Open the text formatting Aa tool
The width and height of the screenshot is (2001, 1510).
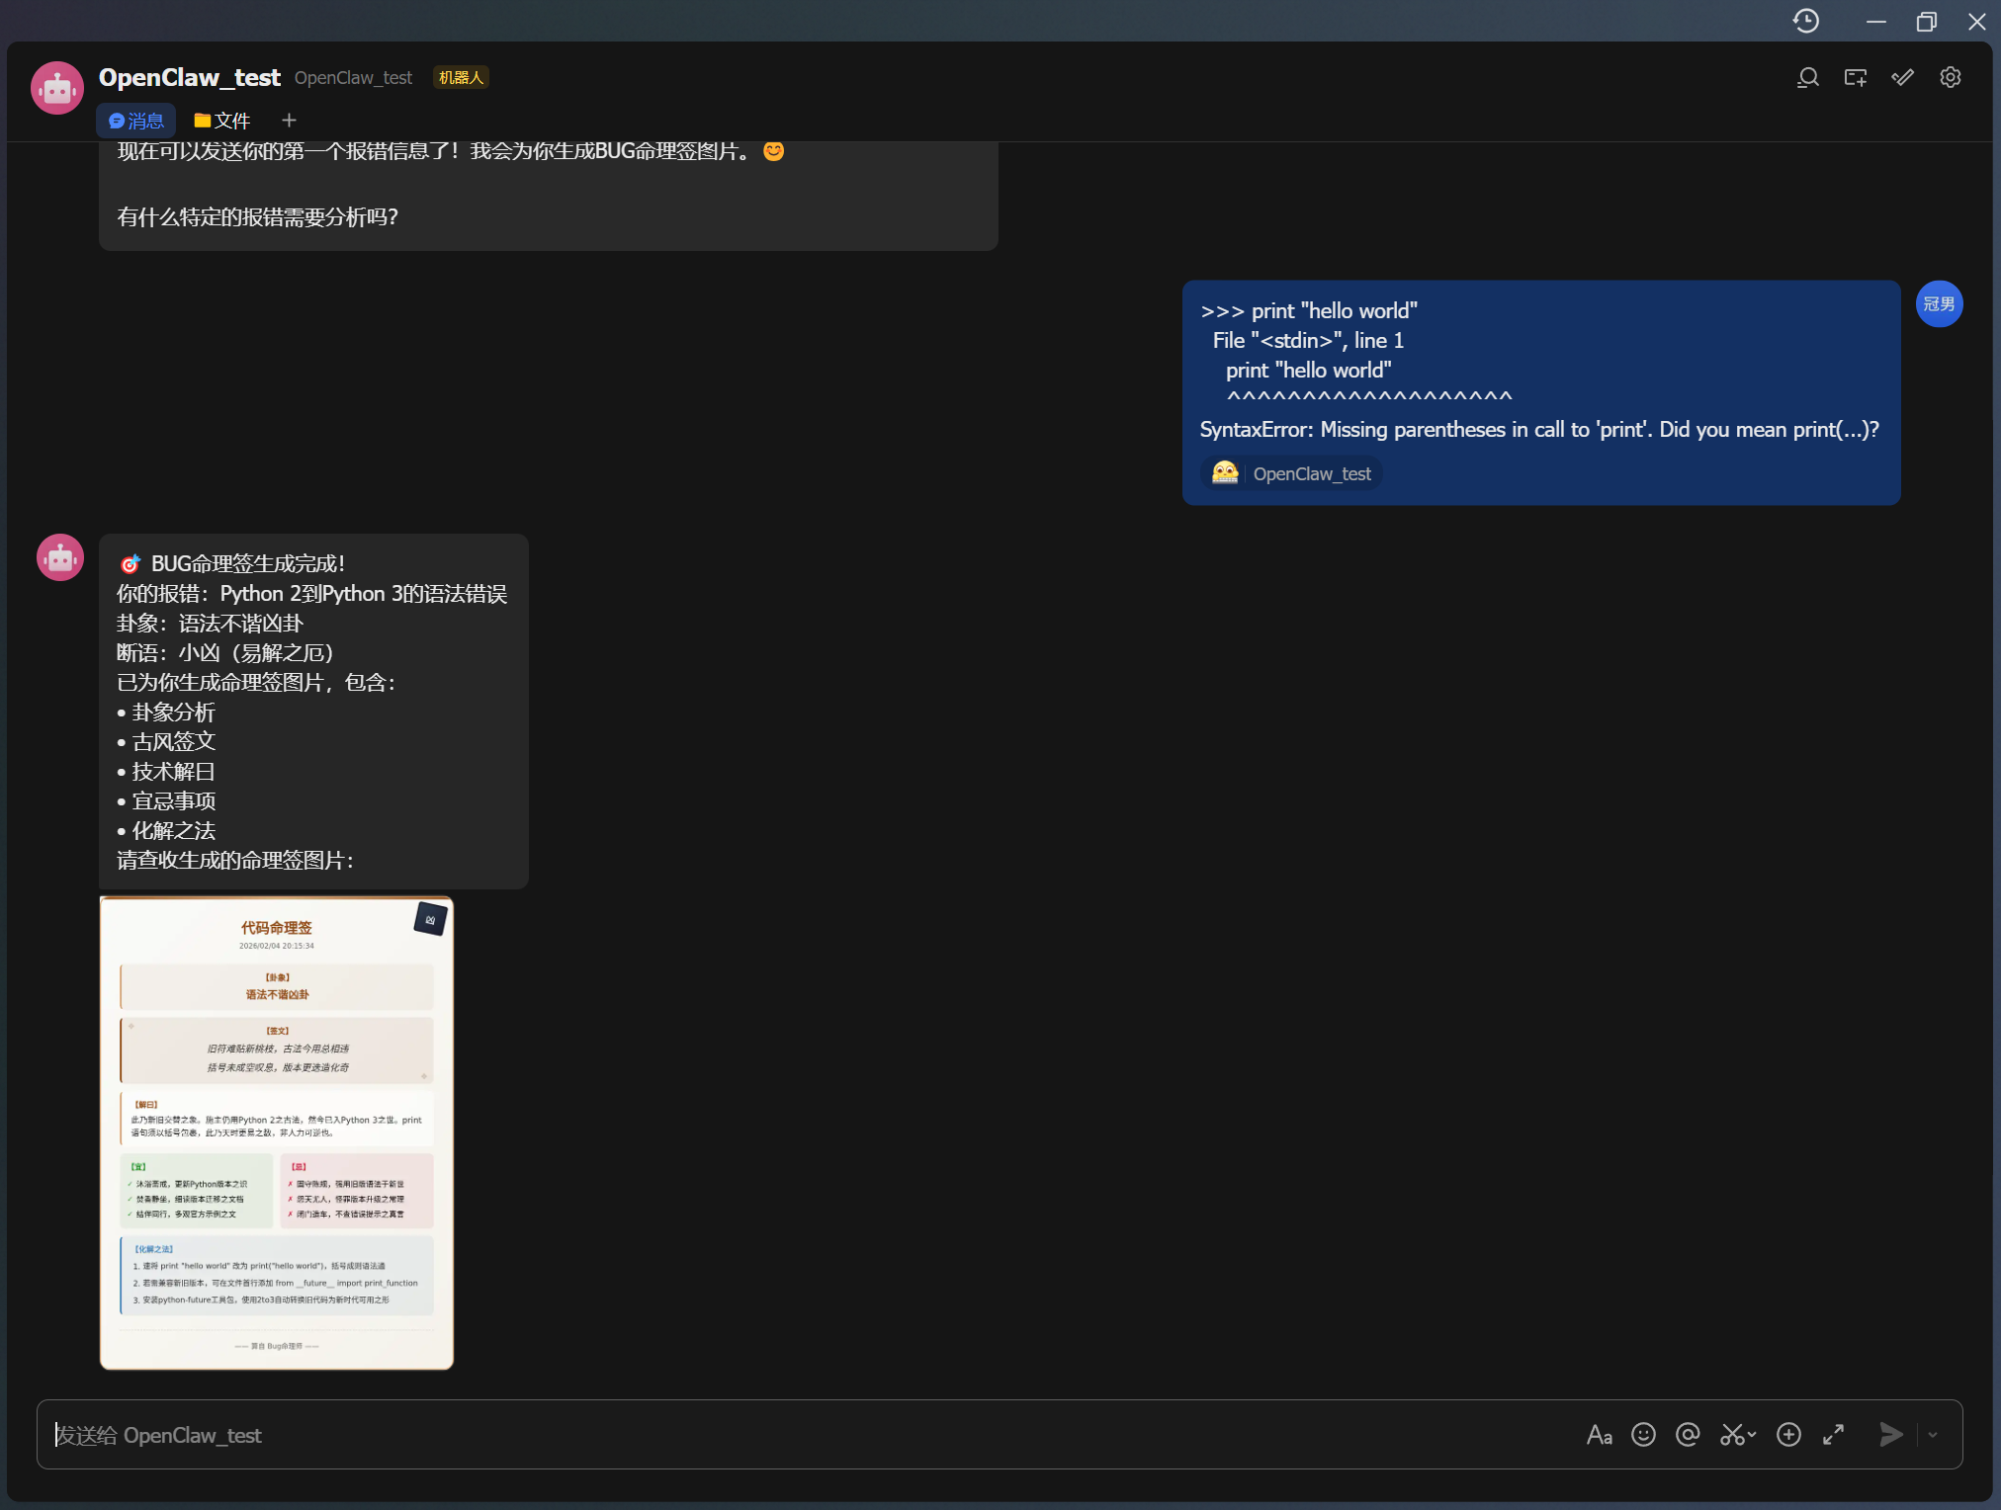click(1599, 1435)
